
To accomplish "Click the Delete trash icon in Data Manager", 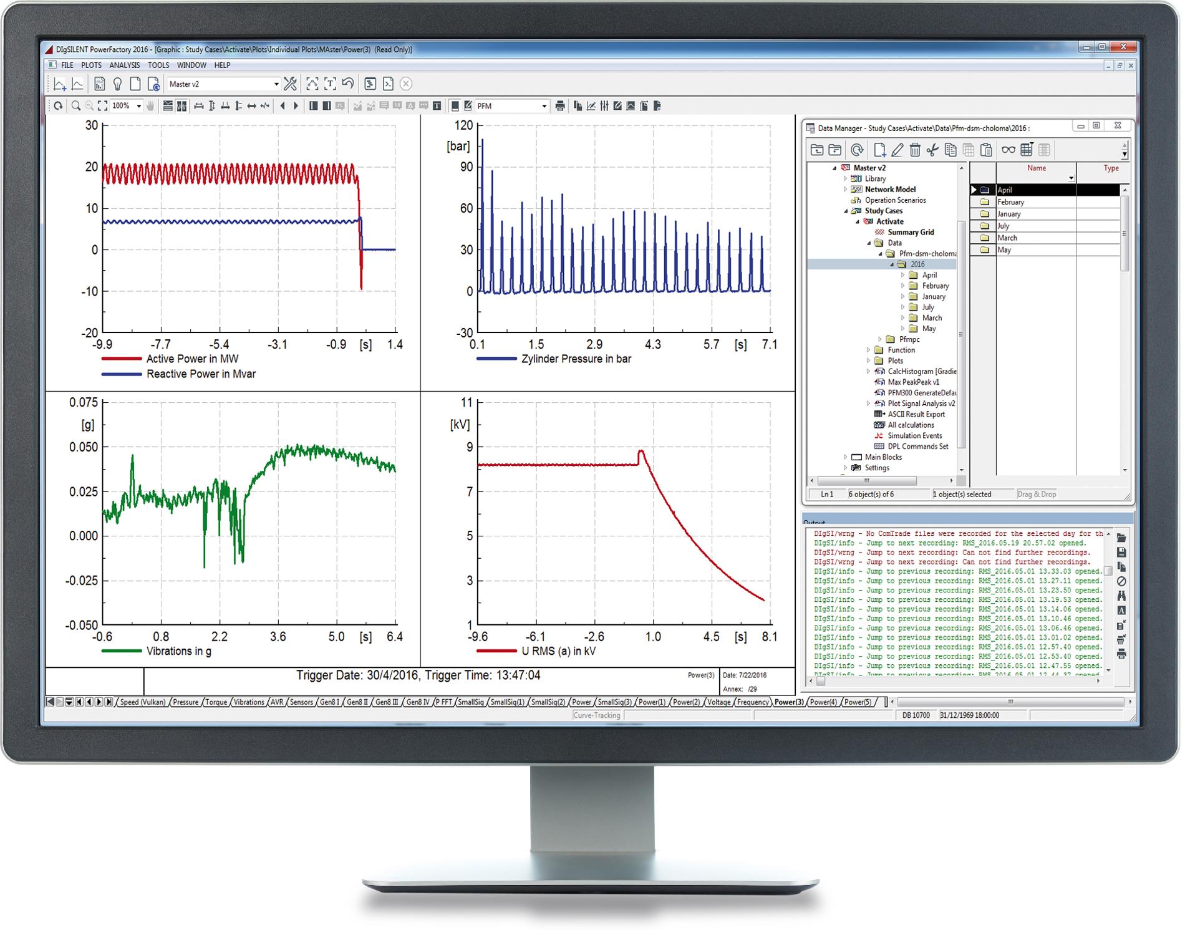I will (x=916, y=150).
